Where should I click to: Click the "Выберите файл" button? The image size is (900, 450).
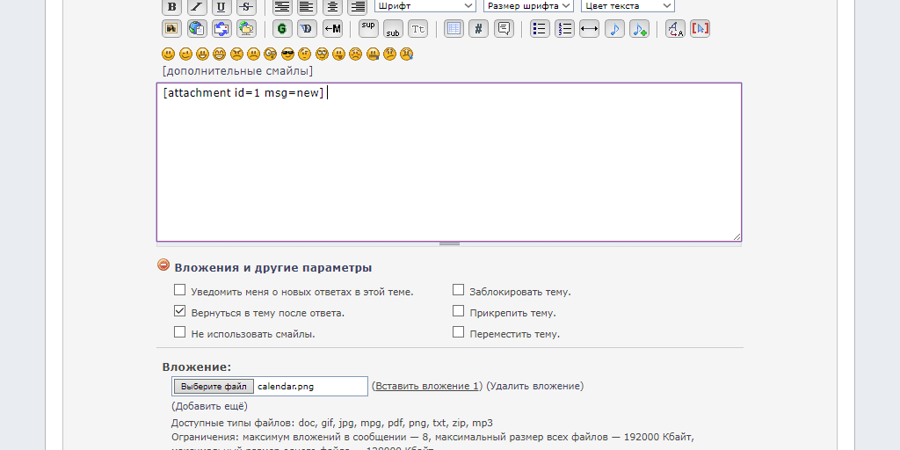click(214, 386)
